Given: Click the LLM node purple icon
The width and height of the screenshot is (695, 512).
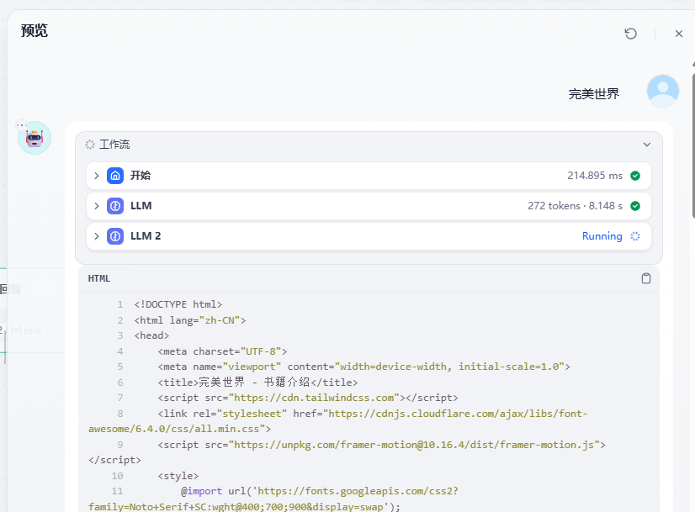Looking at the screenshot, I should [115, 205].
